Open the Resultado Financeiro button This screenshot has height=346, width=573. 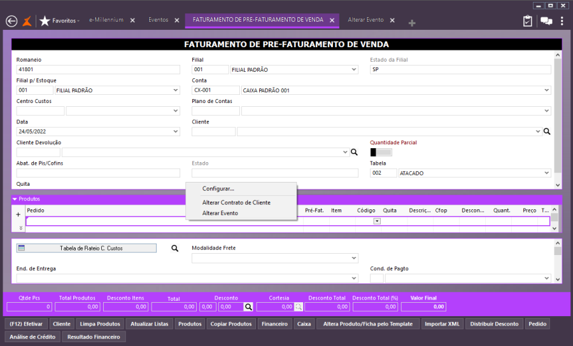pyautogui.click(x=94, y=337)
